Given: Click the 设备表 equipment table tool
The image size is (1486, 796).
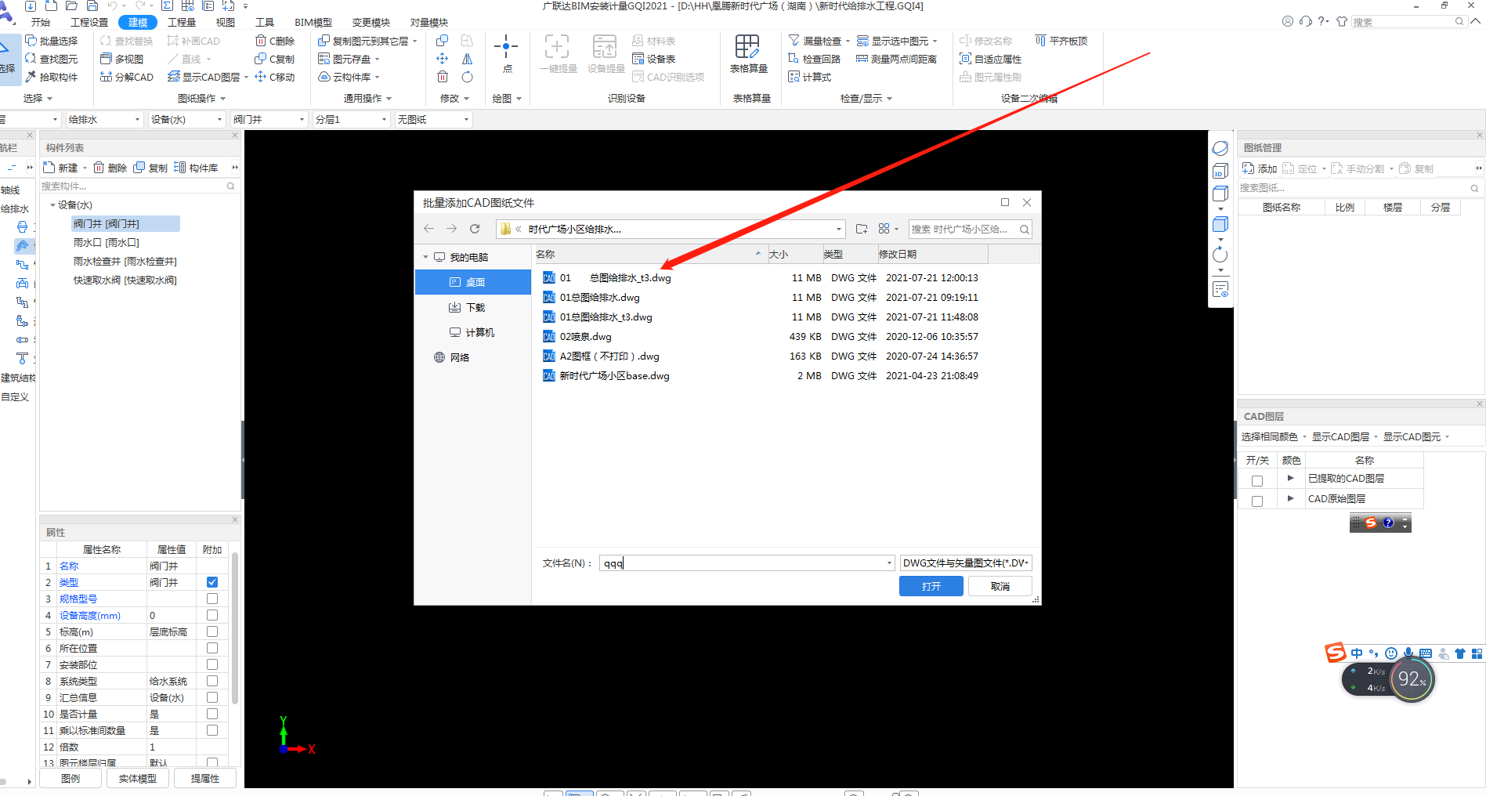Looking at the screenshot, I should tap(654, 59).
